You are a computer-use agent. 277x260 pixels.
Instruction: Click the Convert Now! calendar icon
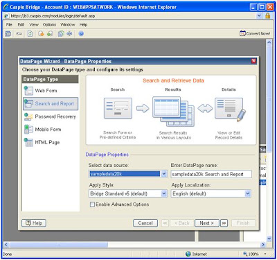tap(242, 33)
